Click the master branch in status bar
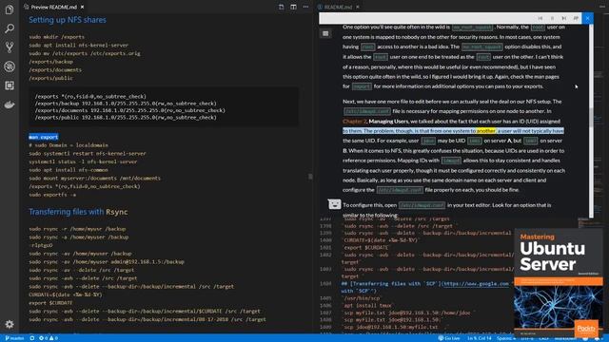The width and height of the screenshot is (609, 342). [x=15, y=338]
